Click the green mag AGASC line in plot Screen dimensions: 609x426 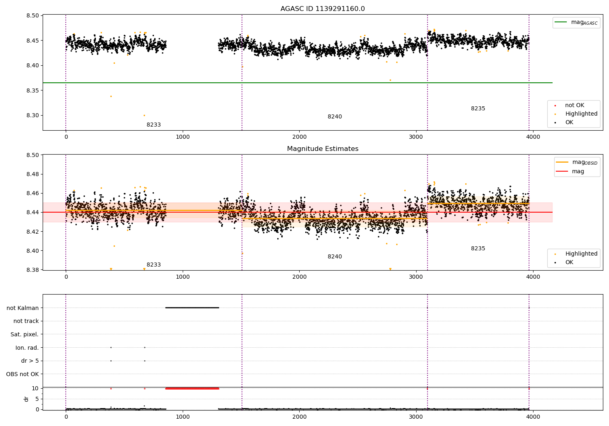[x=298, y=83]
